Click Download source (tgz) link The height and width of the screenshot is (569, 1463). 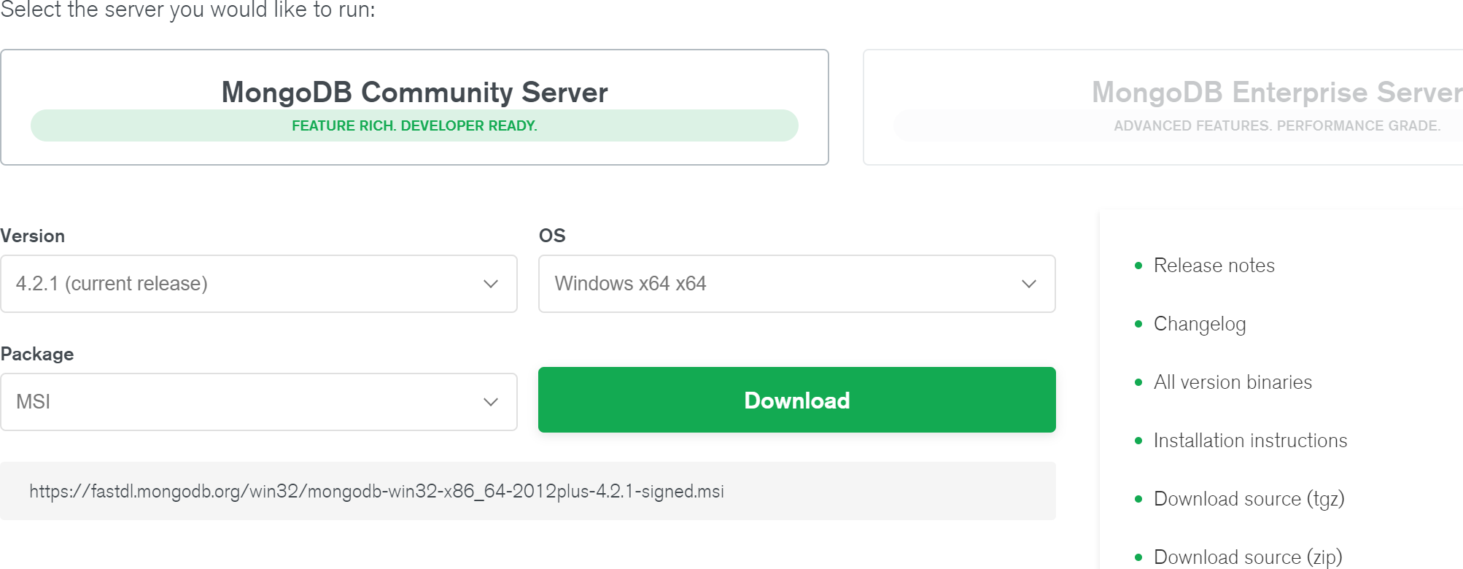pos(1249,499)
